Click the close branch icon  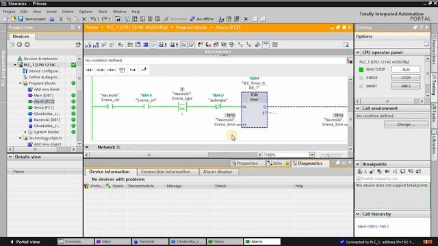144,70
